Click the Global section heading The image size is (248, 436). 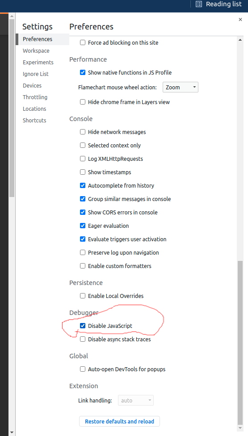point(79,356)
